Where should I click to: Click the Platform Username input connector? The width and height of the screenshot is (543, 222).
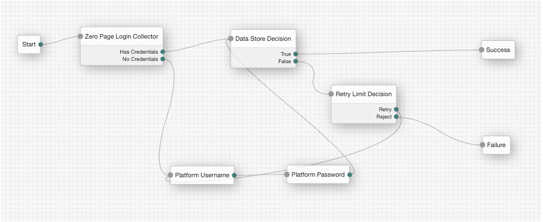pos(170,175)
